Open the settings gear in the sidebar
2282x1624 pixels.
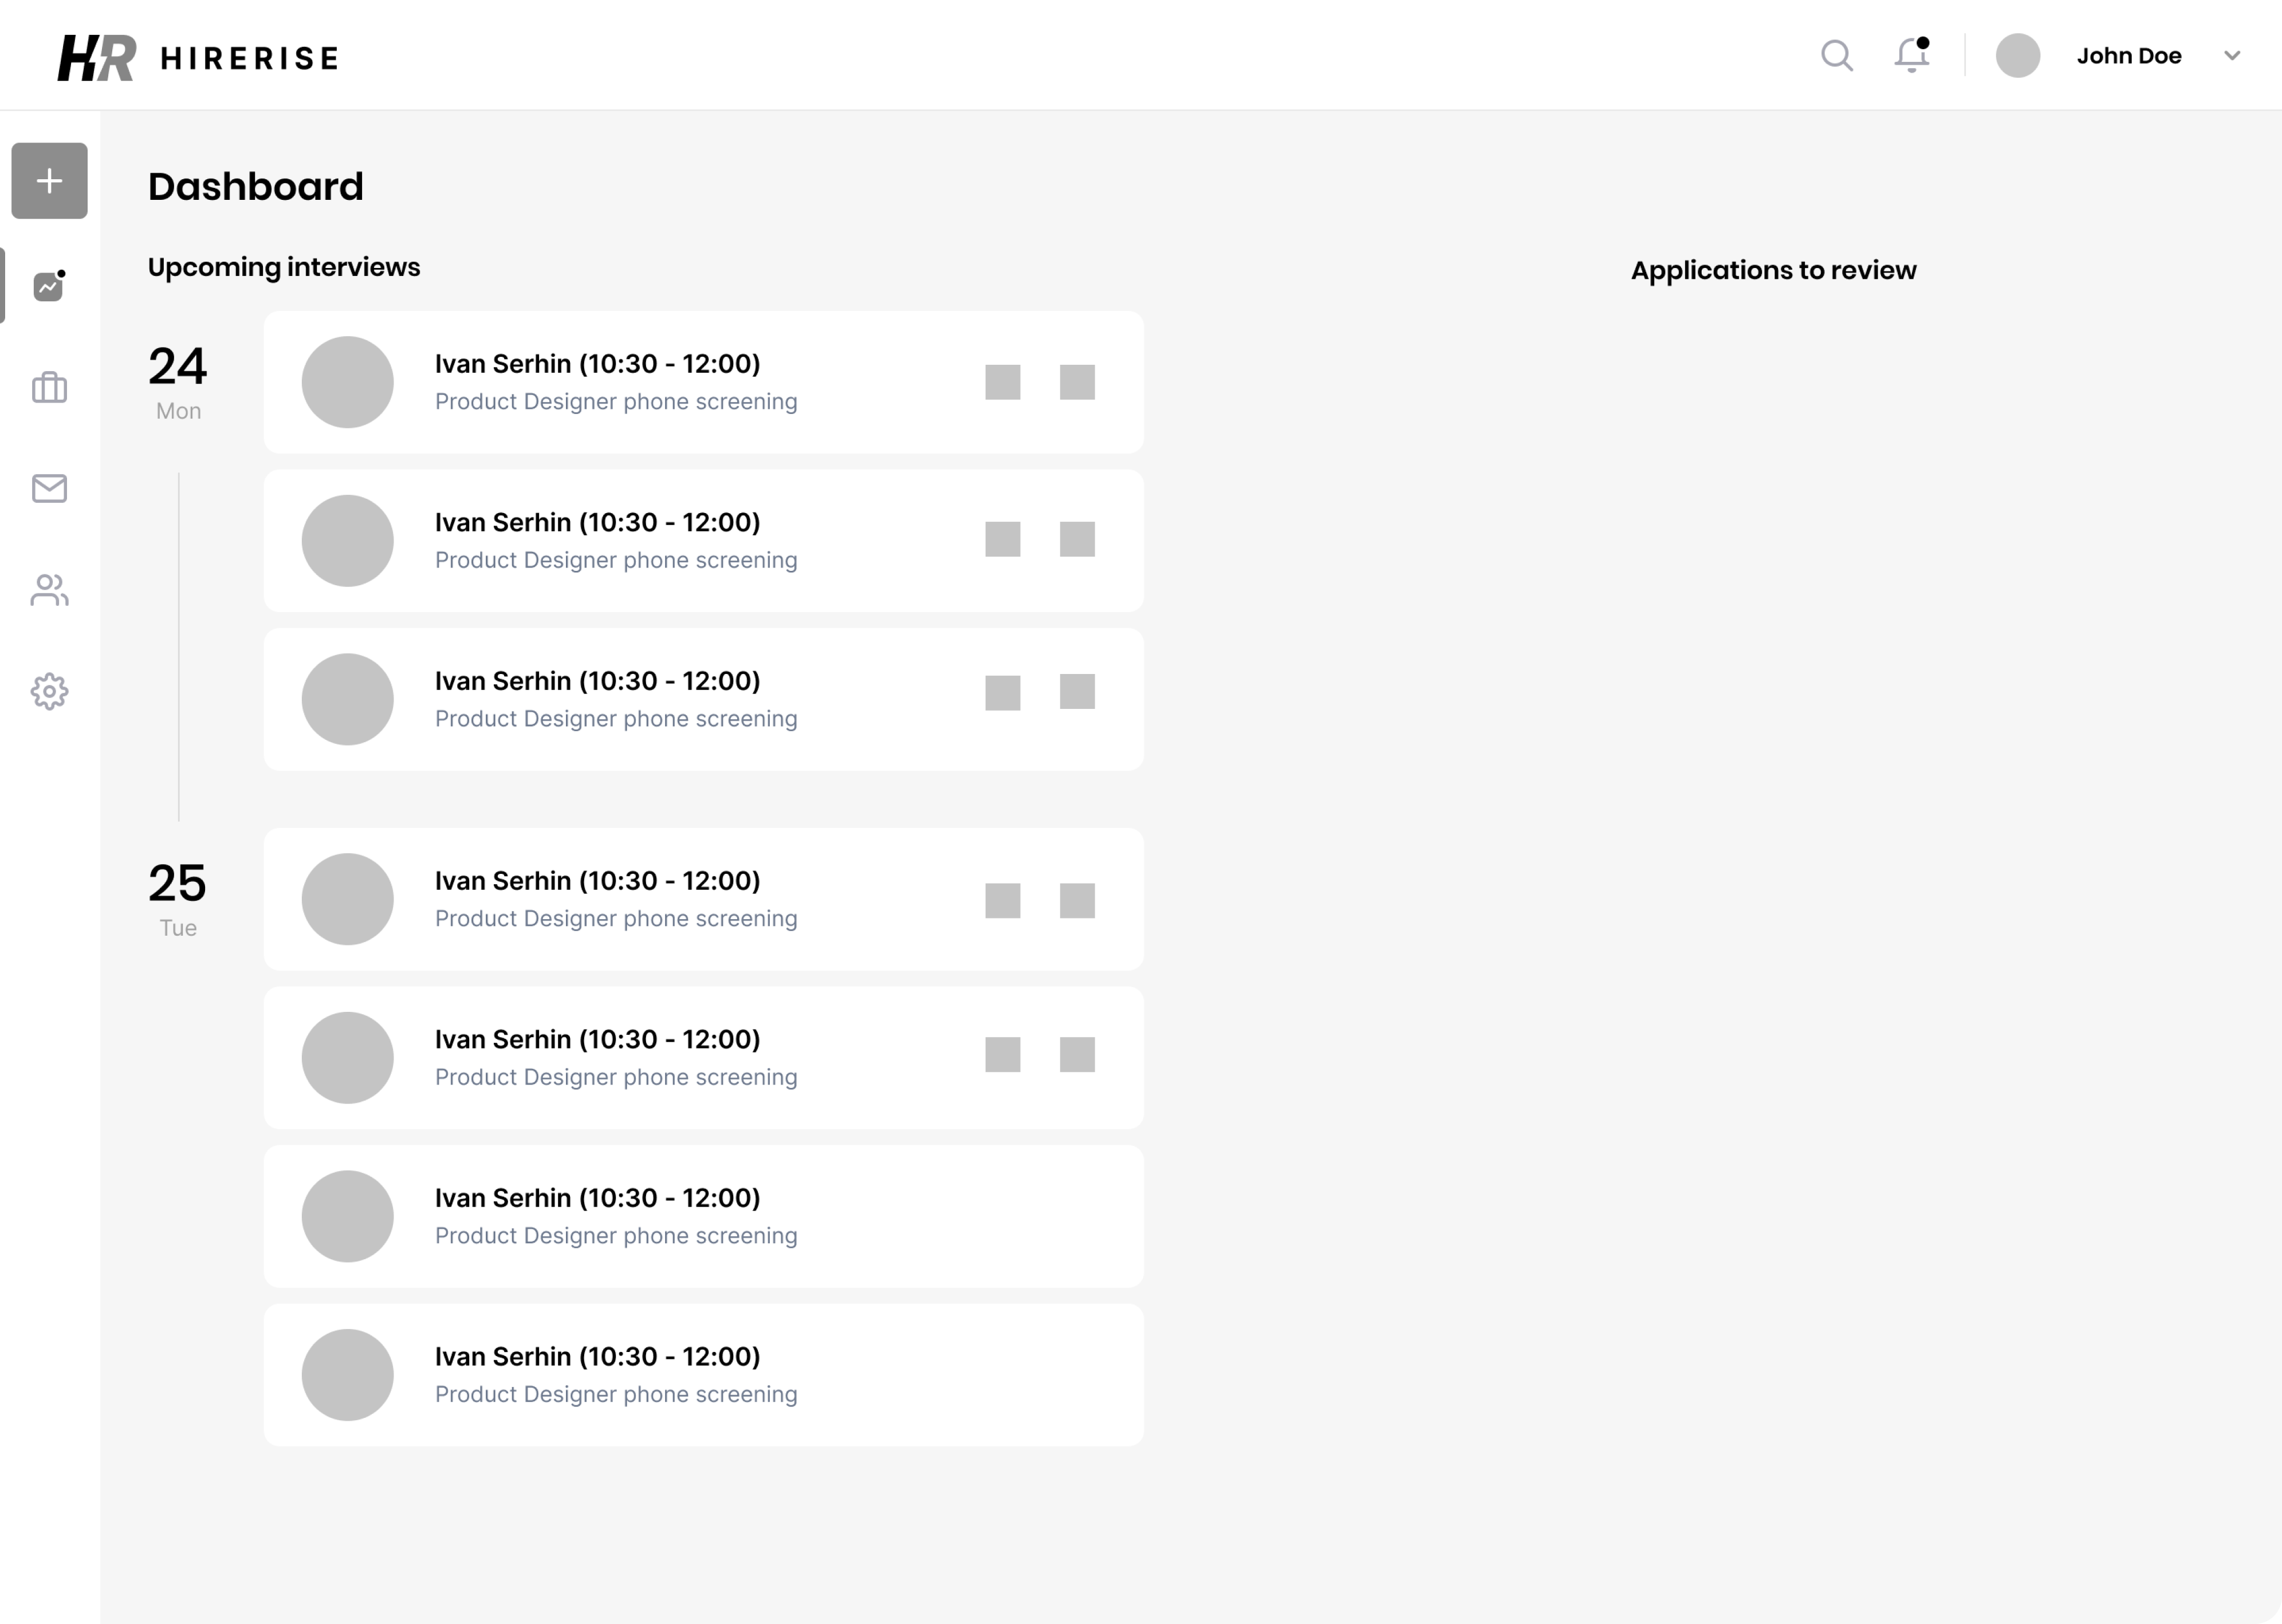48,691
